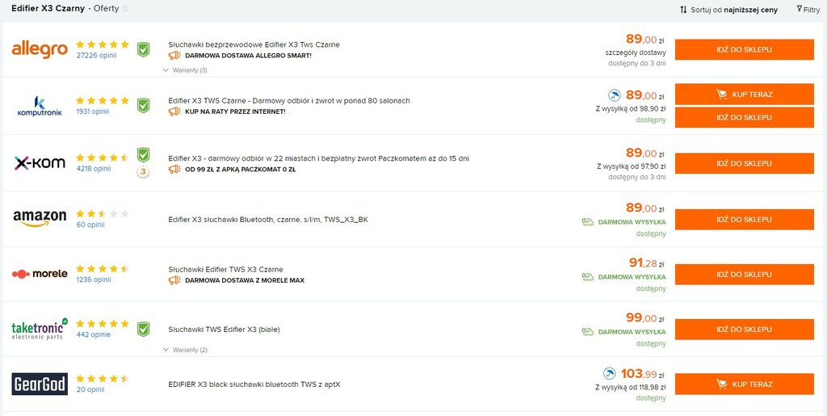Open the Morele offer title Słuchawki Edifier TWS X3
The image size is (827, 416).
coord(226,270)
